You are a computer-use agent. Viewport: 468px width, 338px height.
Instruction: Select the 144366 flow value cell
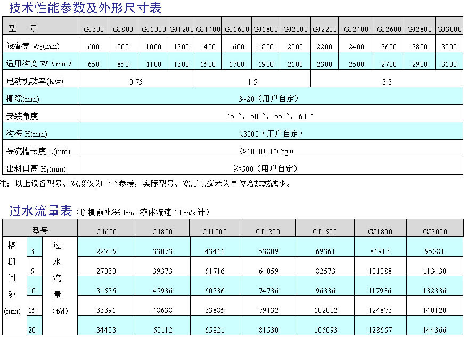pos(434,330)
